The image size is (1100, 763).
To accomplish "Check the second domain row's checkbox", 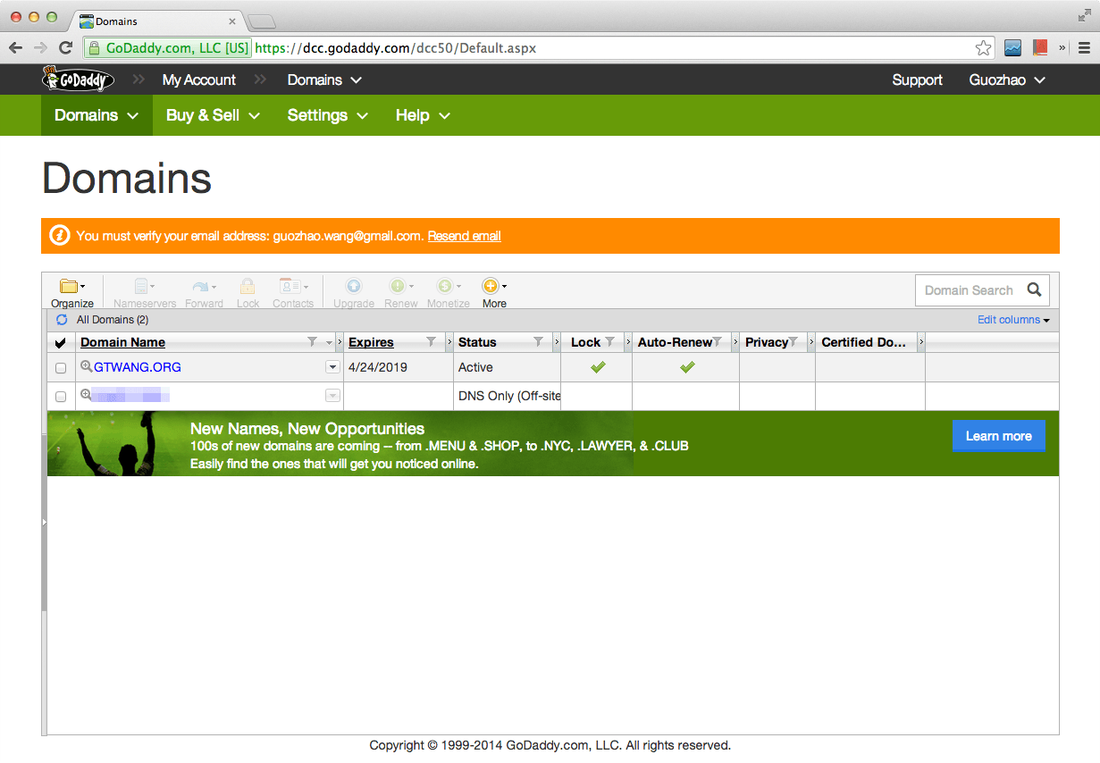I will pyautogui.click(x=60, y=395).
